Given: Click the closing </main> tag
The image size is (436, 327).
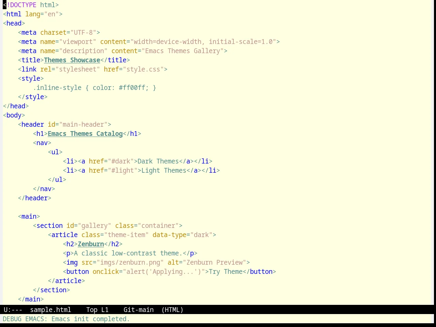Looking at the screenshot, I should 31,299.
